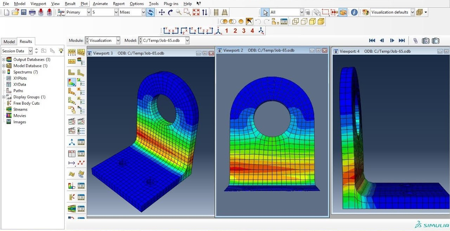Toggle the highlighted orange box toolbar button
This screenshot has width=450, height=231.
(343, 12)
